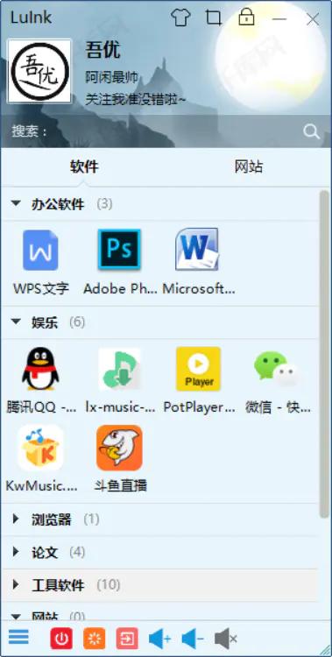Close the LuInk window
Screen dimensions: 332x657
(x=313, y=19)
